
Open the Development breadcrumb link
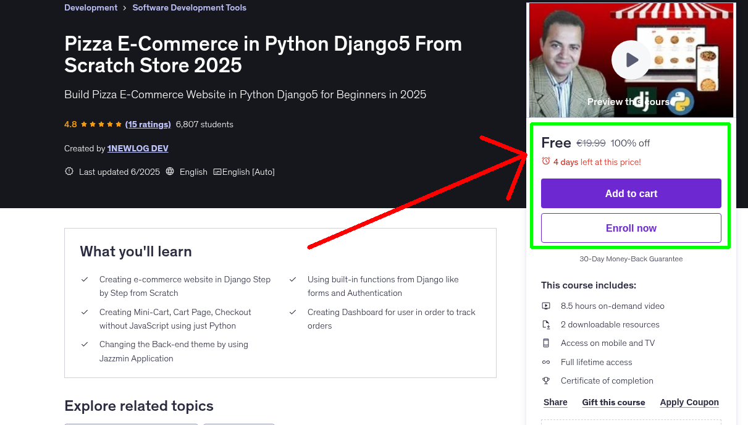91,7
